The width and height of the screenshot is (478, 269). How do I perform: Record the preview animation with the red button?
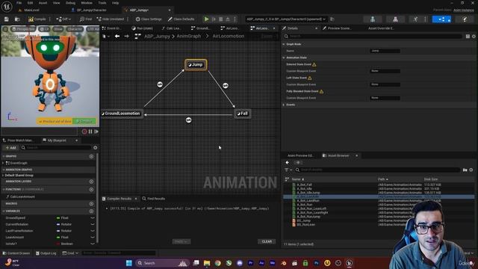click(84, 132)
